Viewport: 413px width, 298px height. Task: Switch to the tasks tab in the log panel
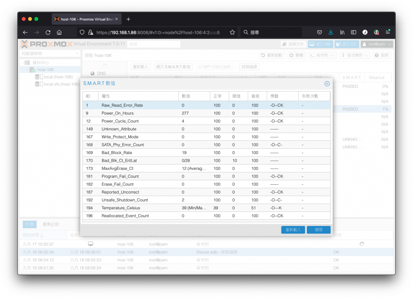click(29, 224)
